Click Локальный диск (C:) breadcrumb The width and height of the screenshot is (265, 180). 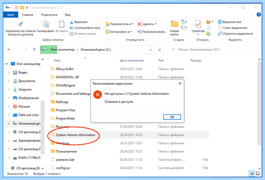click(x=95, y=50)
